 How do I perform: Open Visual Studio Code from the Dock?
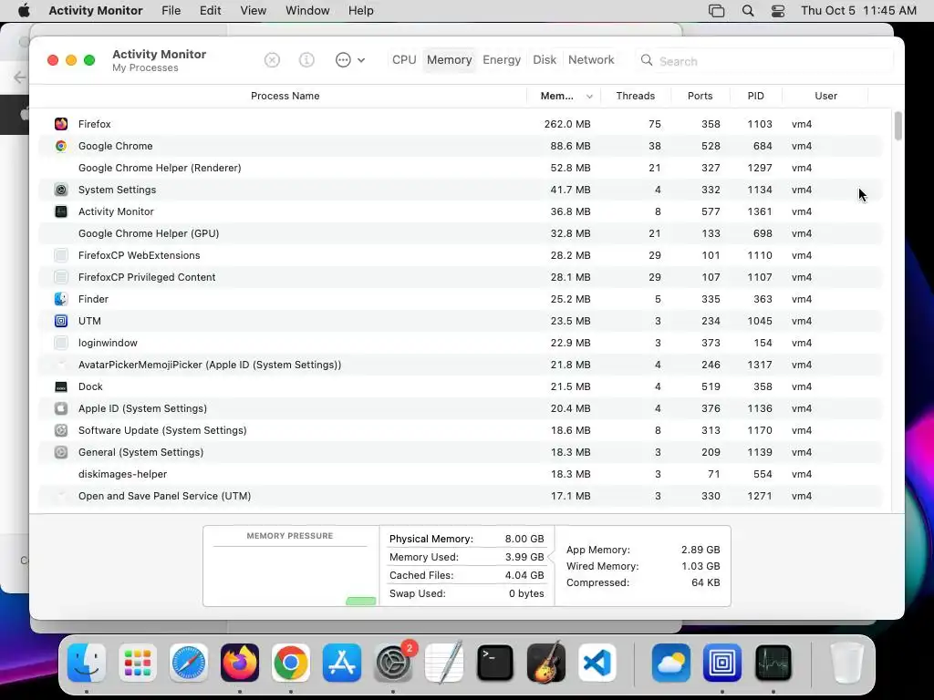597,663
